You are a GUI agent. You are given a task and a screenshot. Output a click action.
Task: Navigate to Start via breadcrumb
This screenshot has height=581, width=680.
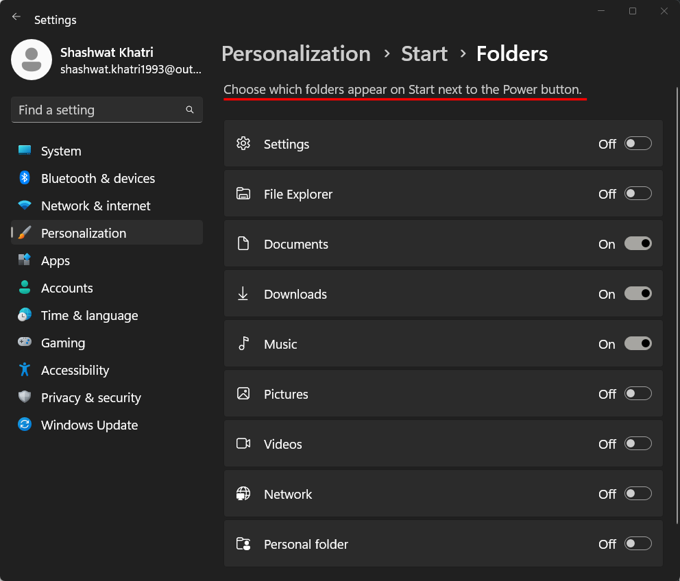[424, 53]
